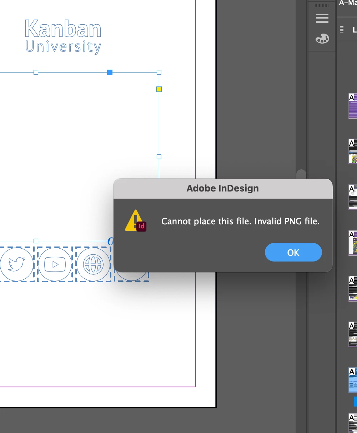Select the Twitter bird icon frame
The width and height of the screenshot is (357, 433).
pos(16,264)
